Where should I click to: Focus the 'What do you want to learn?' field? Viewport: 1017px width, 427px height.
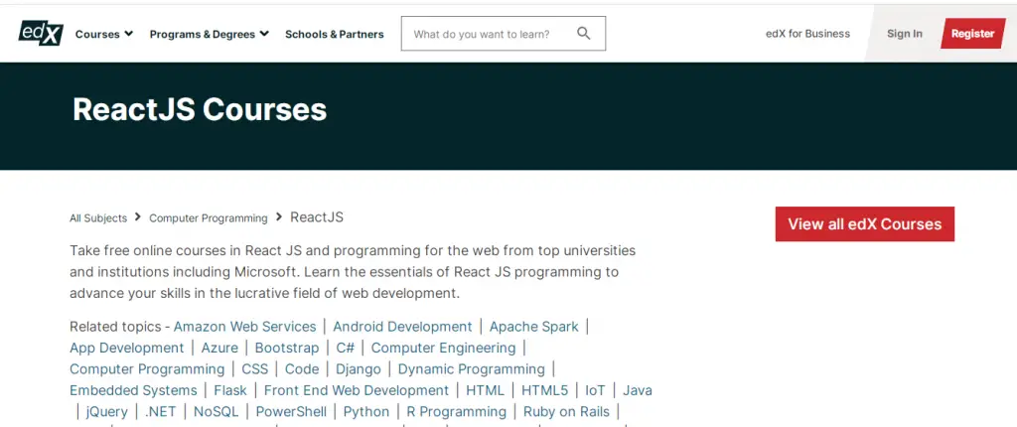487,34
